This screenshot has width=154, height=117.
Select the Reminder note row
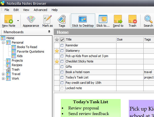click(x=104, y=45)
